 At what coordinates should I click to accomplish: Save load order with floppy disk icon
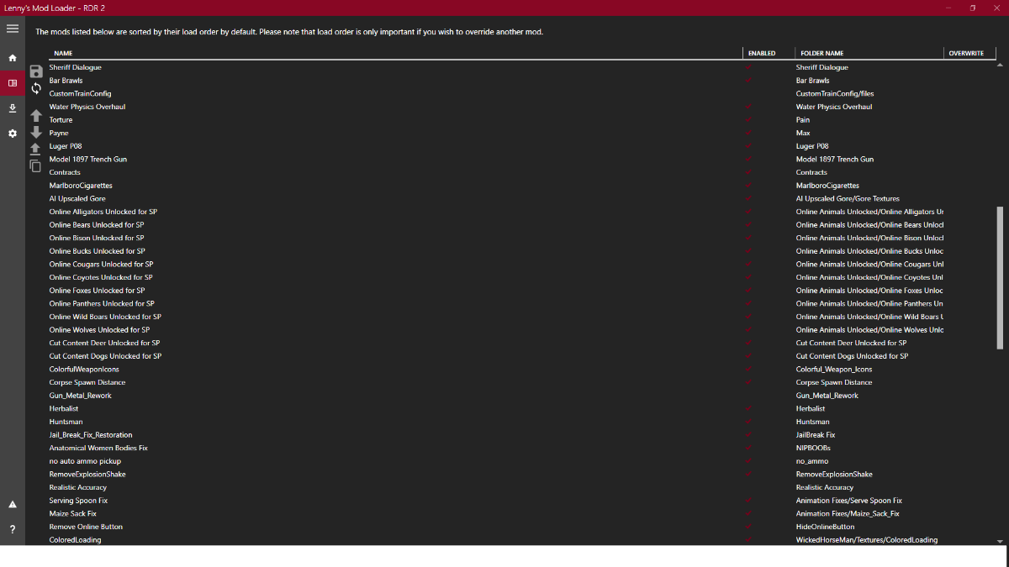pyautogui.click(x=36, y=71)
